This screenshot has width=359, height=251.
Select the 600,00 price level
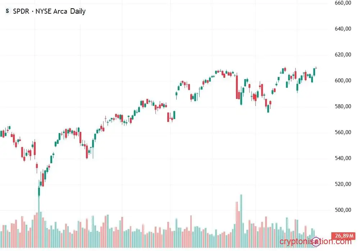343,80
